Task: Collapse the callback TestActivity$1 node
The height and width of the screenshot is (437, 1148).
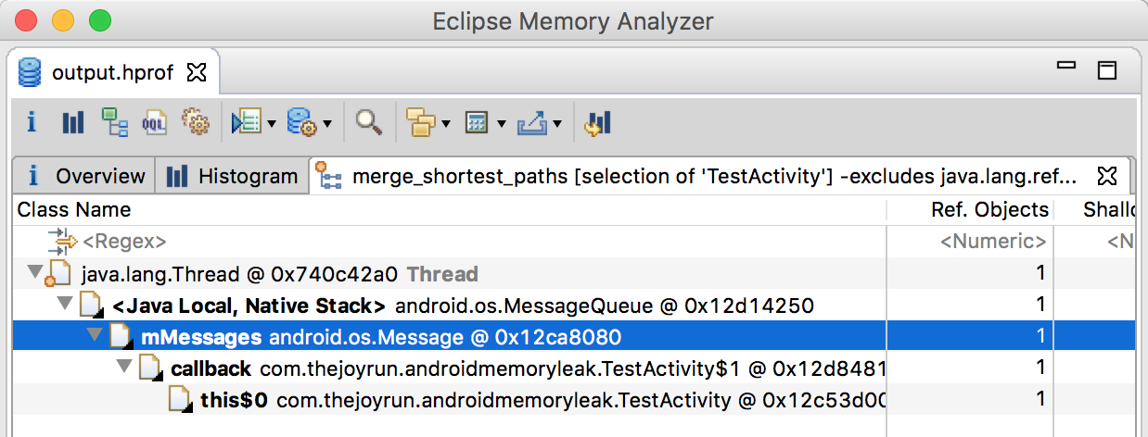Action: (124, 368)
